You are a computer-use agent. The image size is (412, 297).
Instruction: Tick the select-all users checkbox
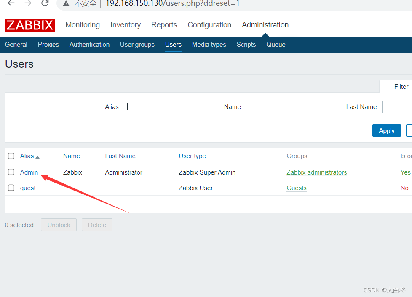[11, 156]
